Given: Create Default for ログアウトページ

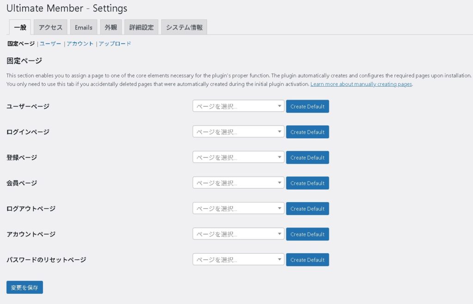Looking at the screenshot, I should click(x=307, y=209).
